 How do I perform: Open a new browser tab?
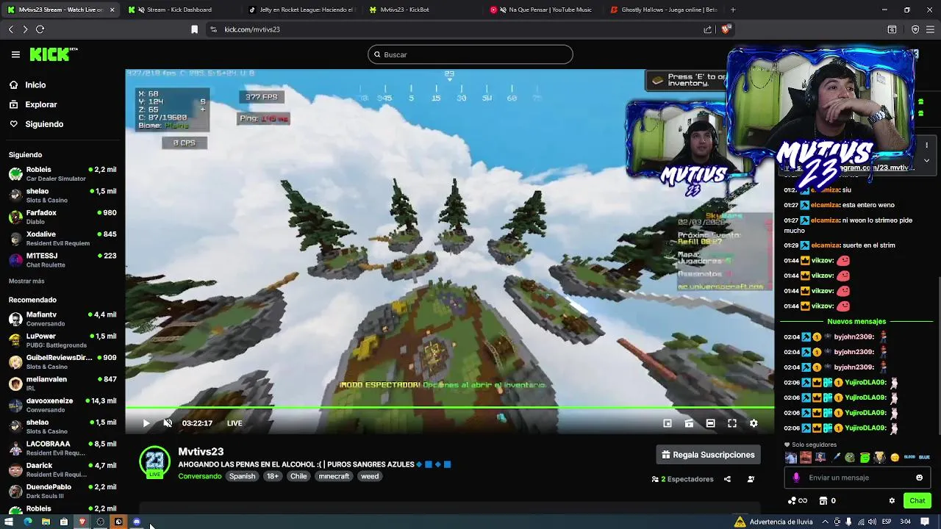click(x=733, y=10)
